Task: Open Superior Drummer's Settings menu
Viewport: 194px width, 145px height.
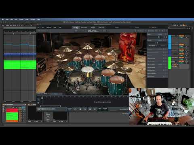Action: coord(48,27)
